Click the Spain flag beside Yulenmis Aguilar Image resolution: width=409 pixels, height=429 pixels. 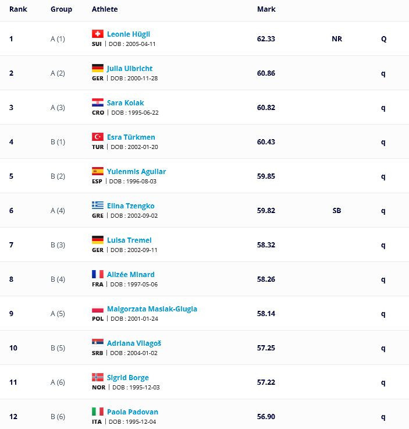[x=98, y=171]
